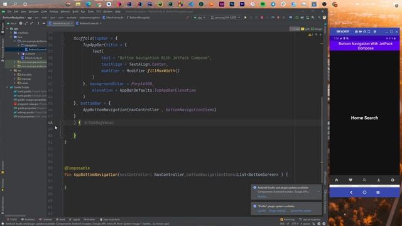Switch the editor to Code view
The image size is (402, 226).
tap(295, 29)
